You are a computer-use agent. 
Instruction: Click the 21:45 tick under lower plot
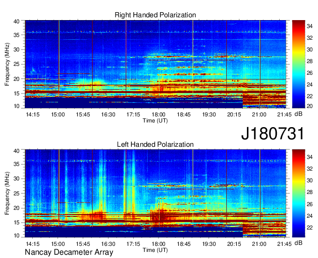point(284,244)
